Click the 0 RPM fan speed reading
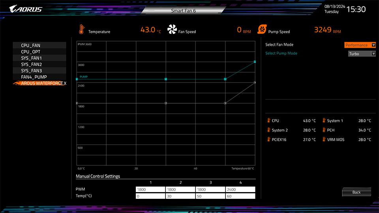This screenshot has height=213, width=379. coord(244,30)
